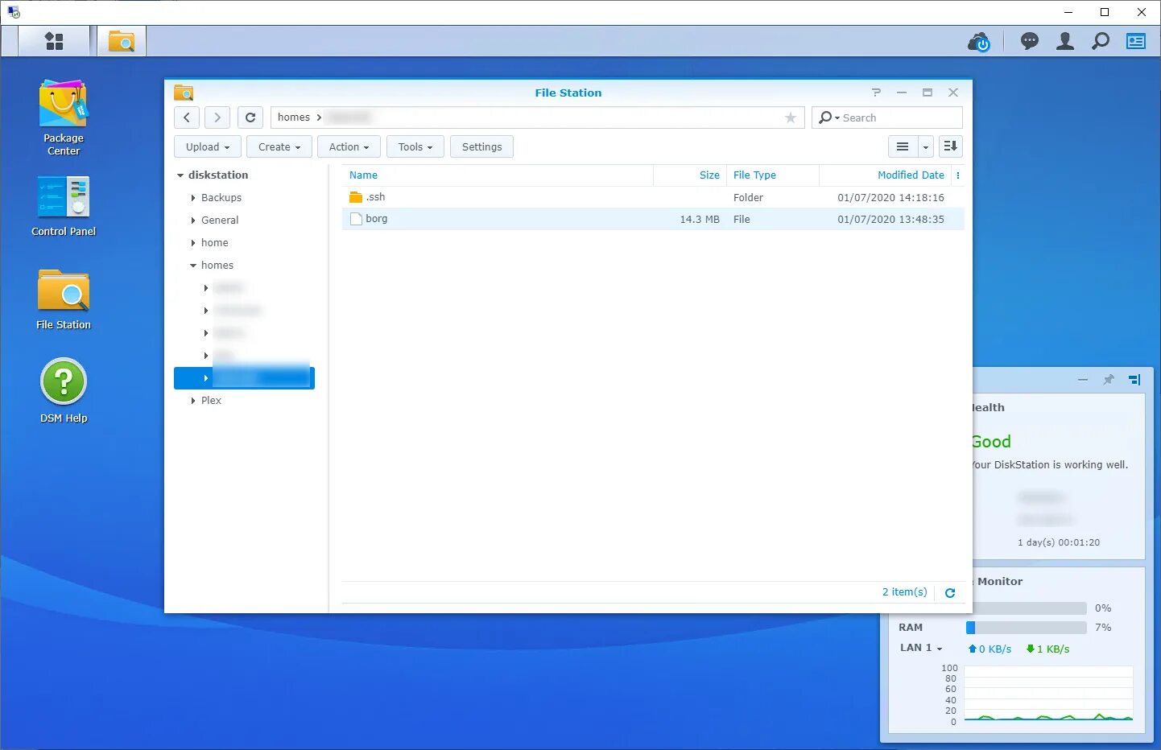The width and height of the screenshot is (1161, 750).
Task: Open the main menu grid icon
Action: tap(54, 41)
